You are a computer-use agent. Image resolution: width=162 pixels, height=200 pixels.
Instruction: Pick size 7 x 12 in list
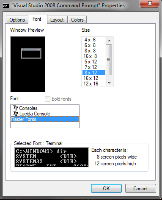94,67
